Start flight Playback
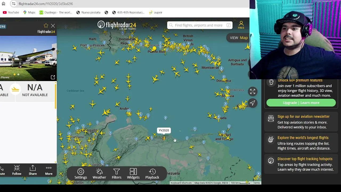This screenshot has height=192, width=341. pyautogui.click(x=152, y=174)
